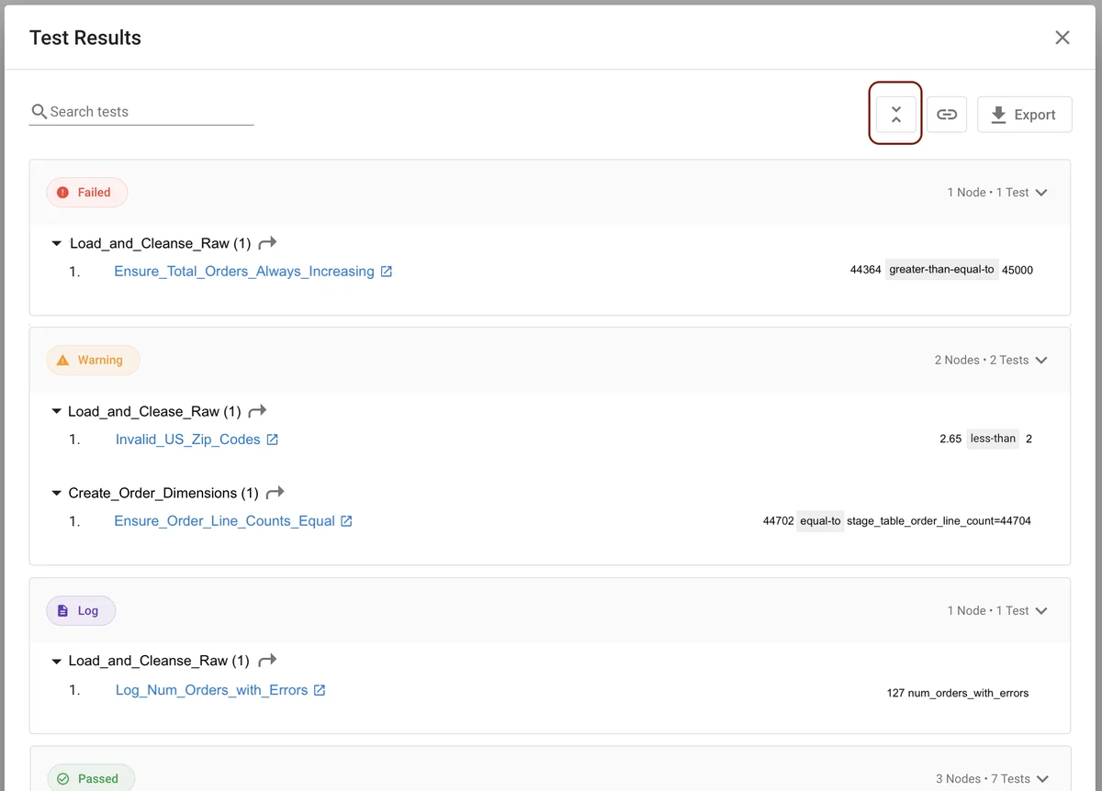Click the Export button
The width and height of the screenshot is (1102, 791).
click(x=1024, y=115)
